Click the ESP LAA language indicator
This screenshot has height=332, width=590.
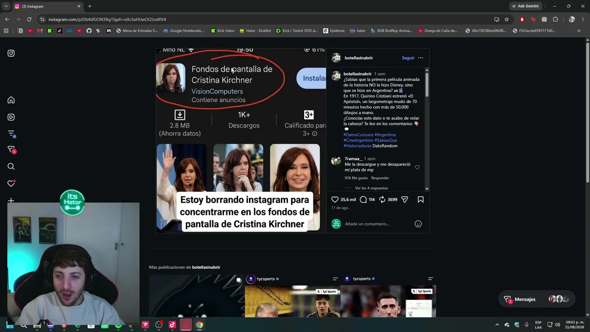538,325
